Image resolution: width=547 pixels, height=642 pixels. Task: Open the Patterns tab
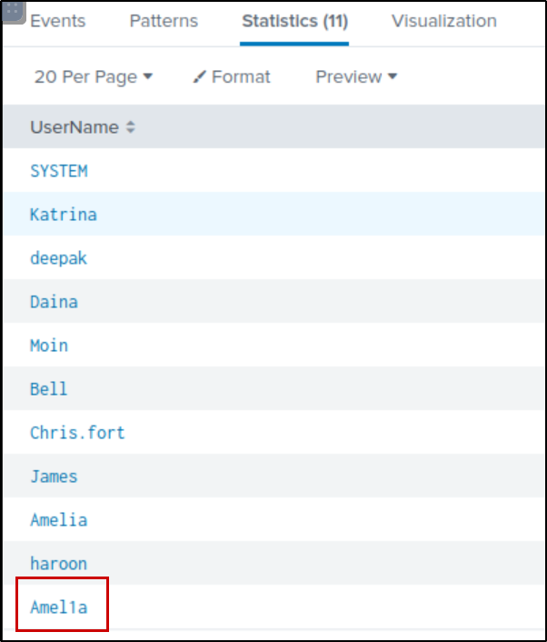pos(164,21)
